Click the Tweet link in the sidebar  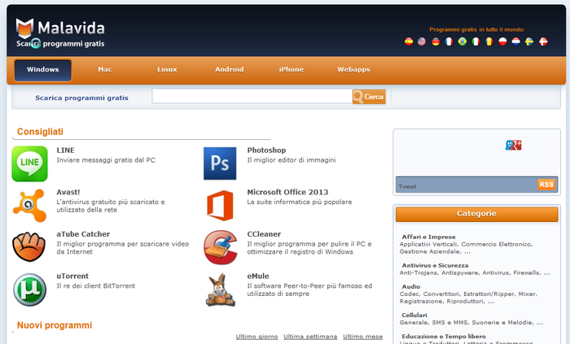pos(407,187)
